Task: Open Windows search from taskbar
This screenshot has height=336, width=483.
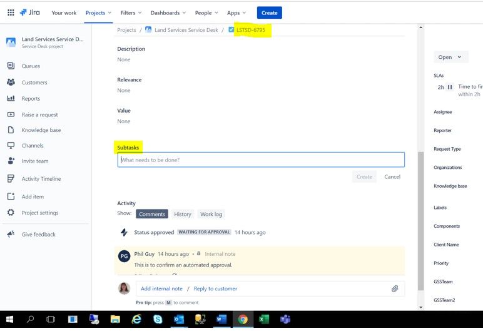Action: [x=30, y=319]
